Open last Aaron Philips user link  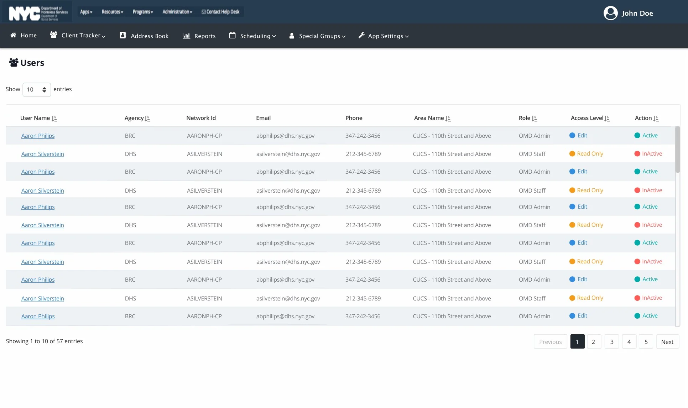coord(38,316)
